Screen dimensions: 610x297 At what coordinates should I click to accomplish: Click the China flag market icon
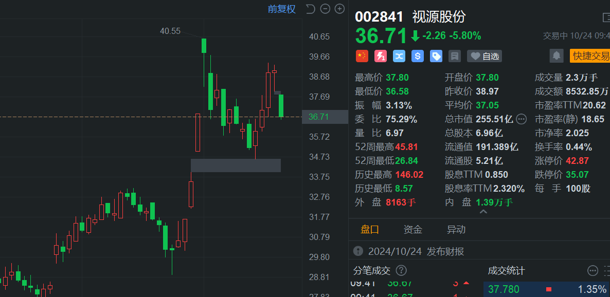(x=362, y=56)
